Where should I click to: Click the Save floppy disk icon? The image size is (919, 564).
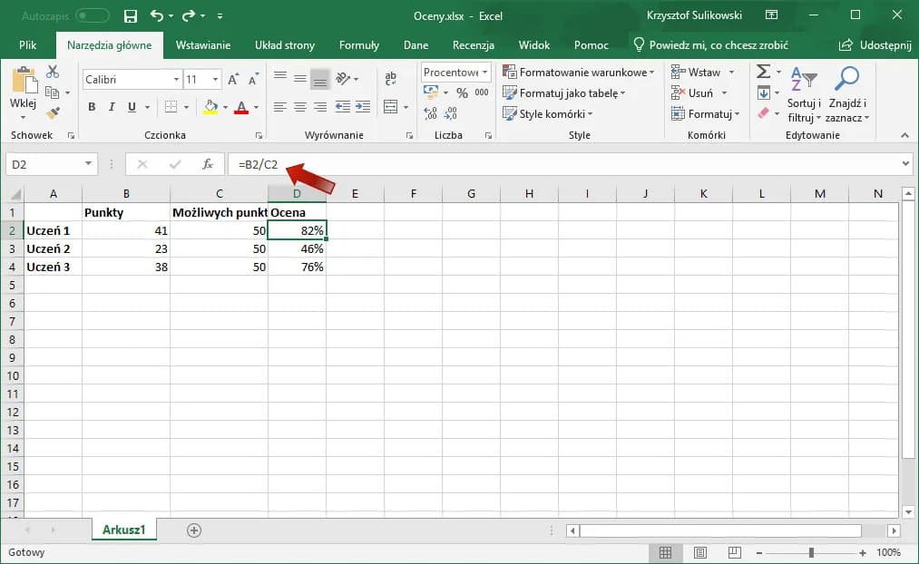pos(130,16)
